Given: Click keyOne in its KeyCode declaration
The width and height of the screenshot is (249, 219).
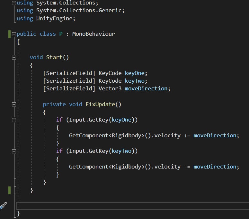Looking at the screenshot, I should 135,73.
